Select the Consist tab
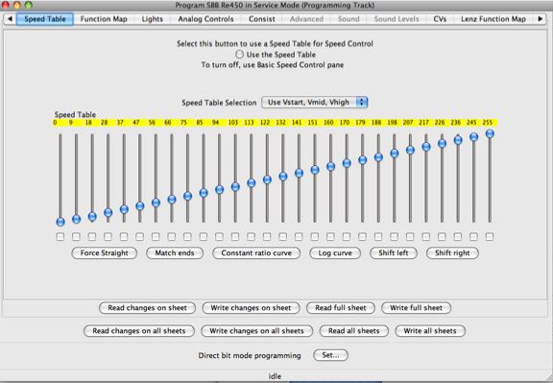This screenshot has width=553, height=383. 262,19
